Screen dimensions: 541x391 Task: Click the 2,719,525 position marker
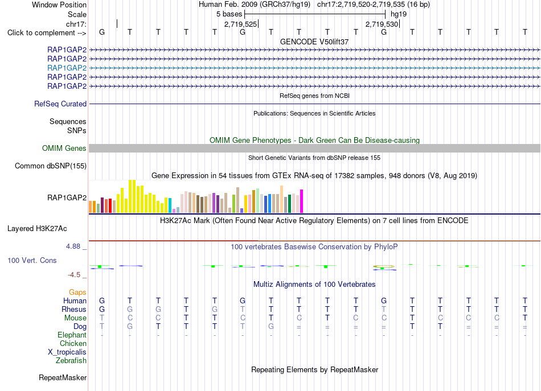pos(240,24)
